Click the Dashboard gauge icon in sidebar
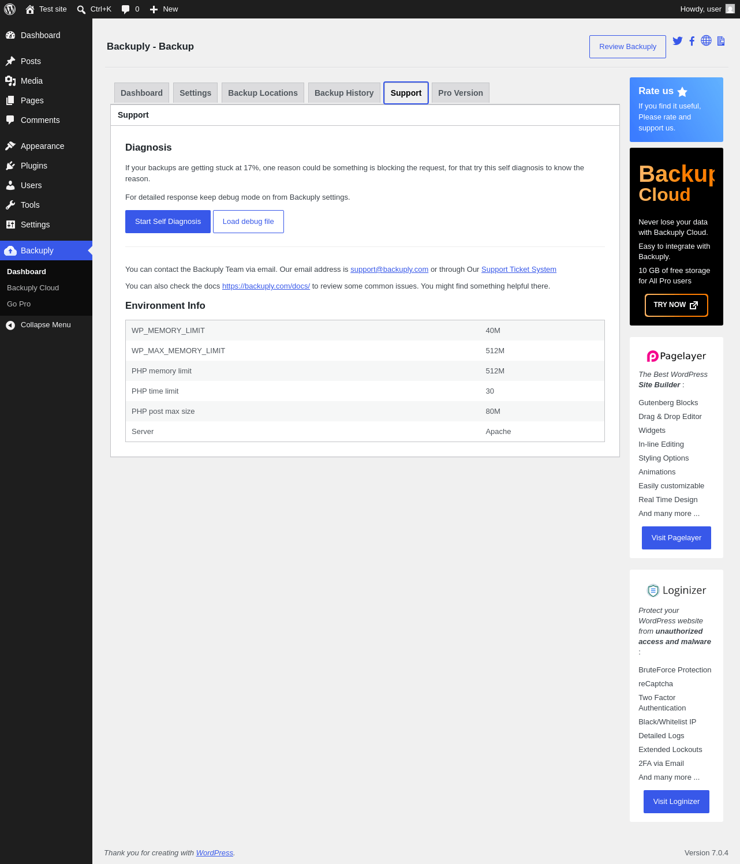 [x=10, y=35]
